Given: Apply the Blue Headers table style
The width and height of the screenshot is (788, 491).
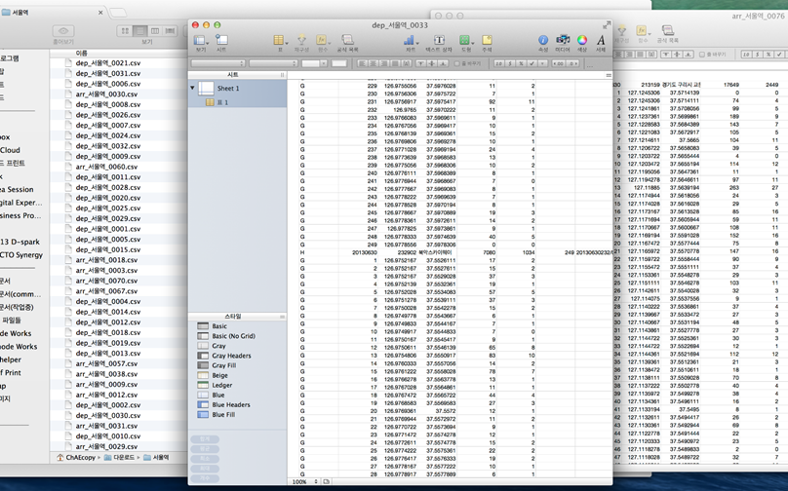Looking at the screenshot, I should point(231,404).
